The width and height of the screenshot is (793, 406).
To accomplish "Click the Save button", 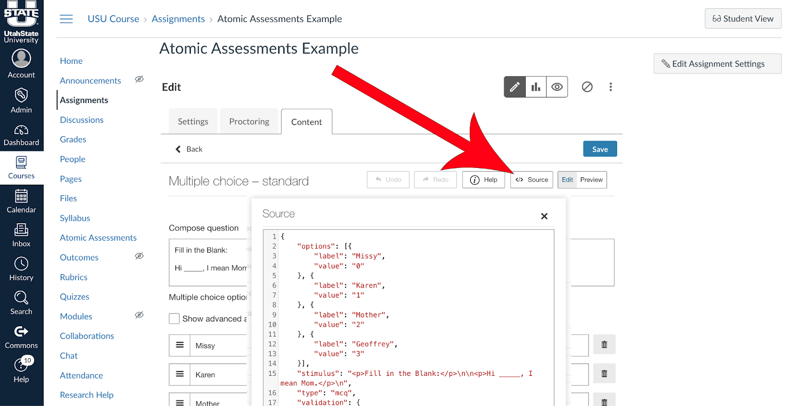I will coord(600,149).
